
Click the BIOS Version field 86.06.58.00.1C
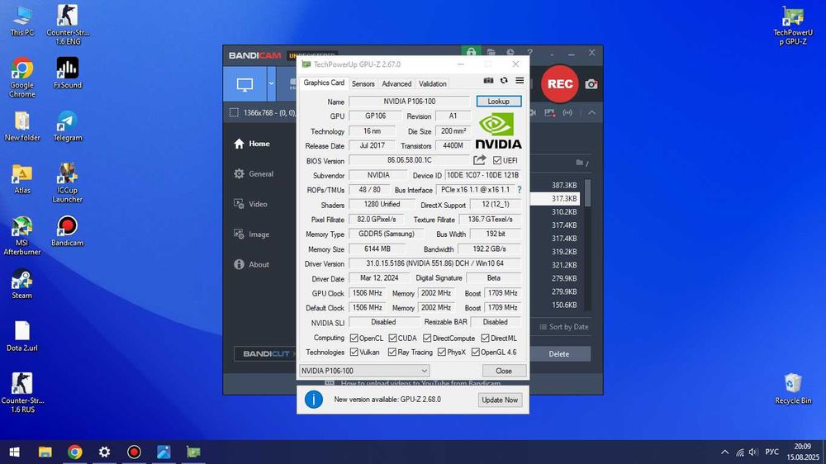pyautogui.click(x=410, y=160)
